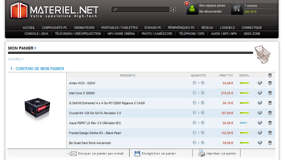Viewport: 285px width, 160px height.
Task: Remove Be Quiet Dark Rock Advanced item
Action: coord(270,143)
